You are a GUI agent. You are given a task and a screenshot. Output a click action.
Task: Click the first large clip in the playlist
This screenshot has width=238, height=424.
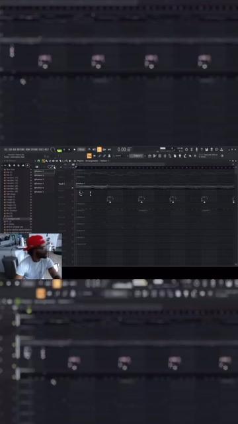[110, 199]
